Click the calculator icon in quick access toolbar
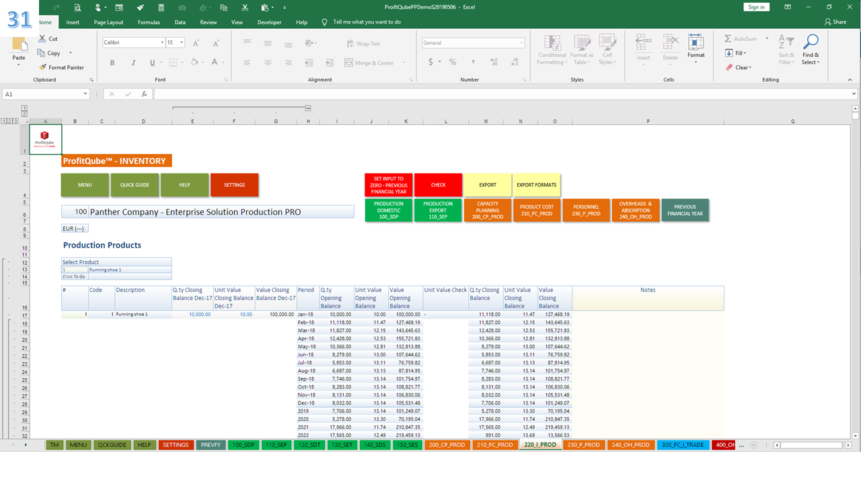The width and height of the screenshot is (861, 484). [161, 7]
